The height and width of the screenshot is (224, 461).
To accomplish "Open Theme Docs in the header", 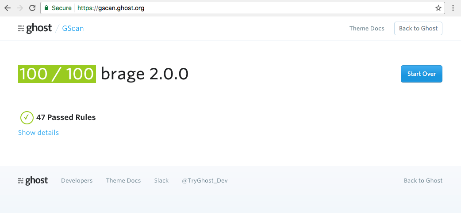I will point(367,28).
